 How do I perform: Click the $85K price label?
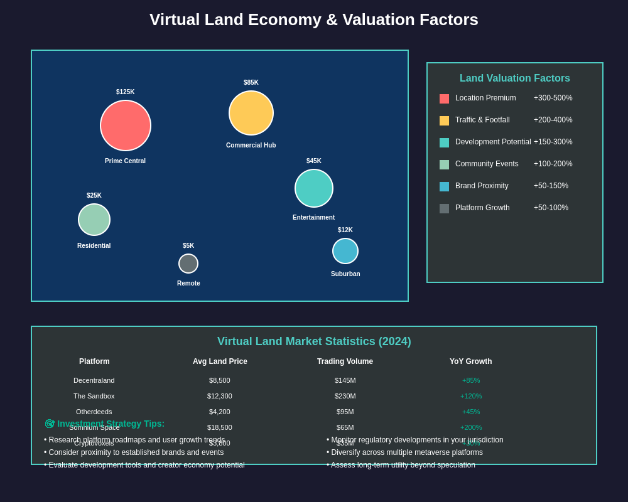tap(251, 82)
